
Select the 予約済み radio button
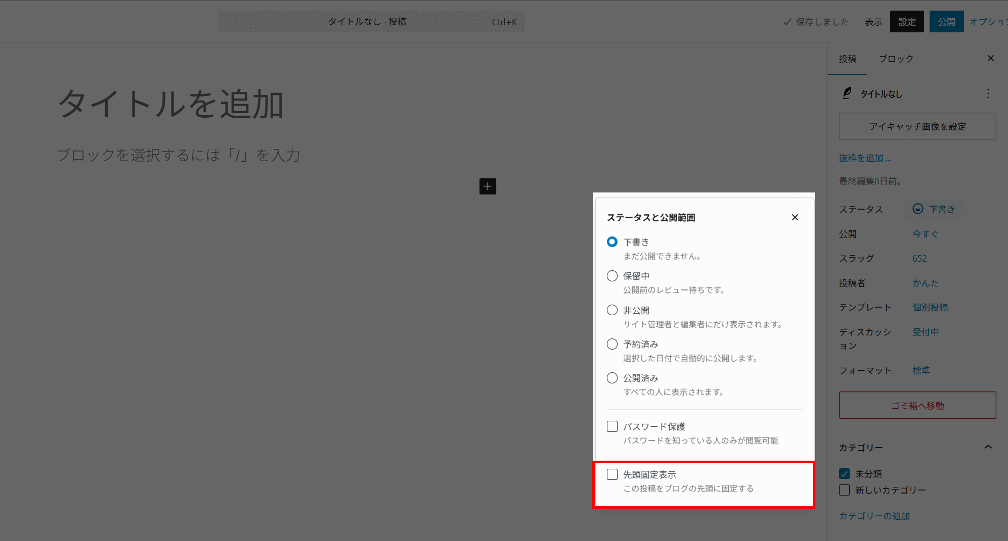pos(612,344)
